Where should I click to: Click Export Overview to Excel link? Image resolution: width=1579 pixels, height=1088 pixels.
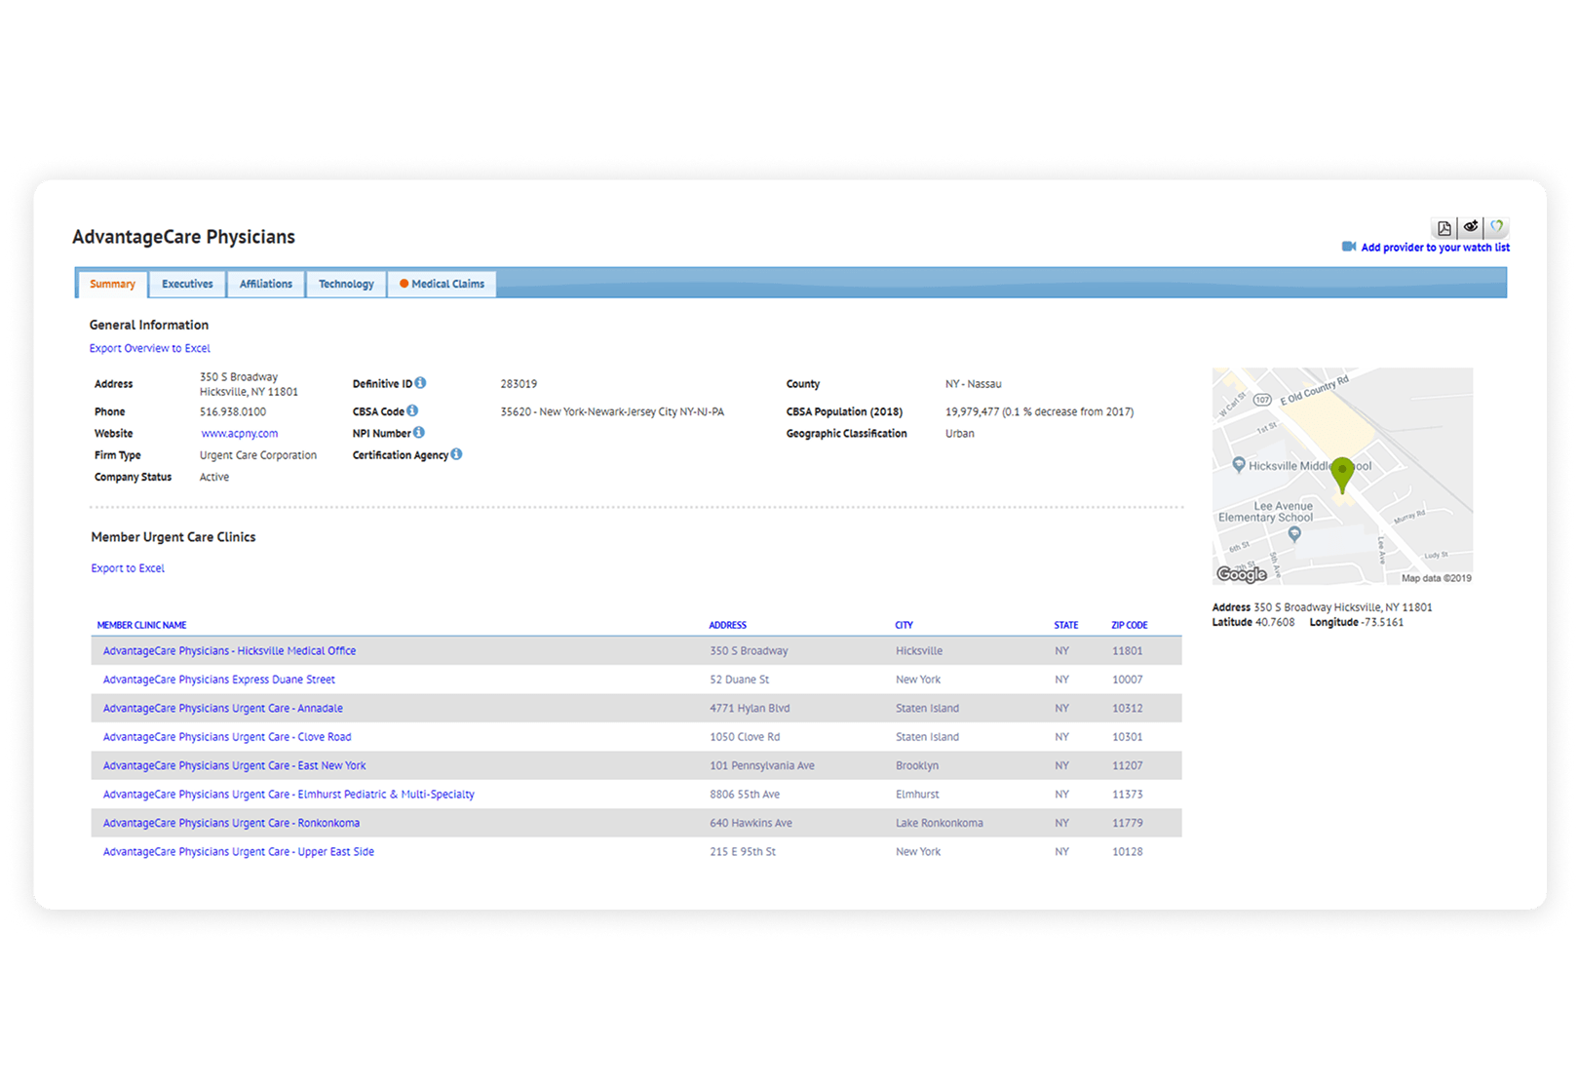tap(150, 348)
